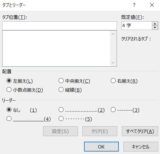
Task: Confirm with the OK button
Action: pos(101,147)
